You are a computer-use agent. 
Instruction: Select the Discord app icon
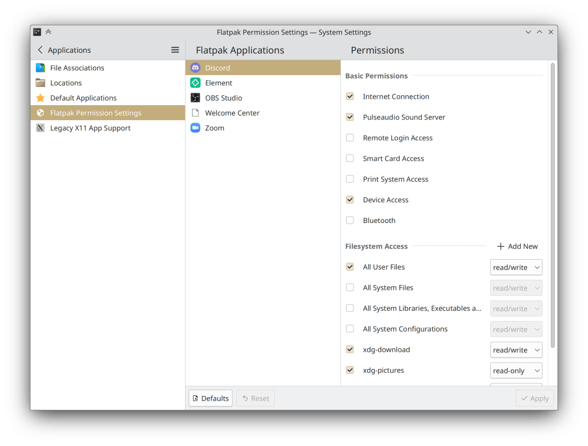tap(196, 67)
